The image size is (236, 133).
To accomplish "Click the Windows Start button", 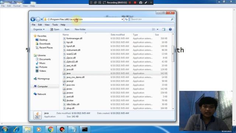I will click(5, 129).
